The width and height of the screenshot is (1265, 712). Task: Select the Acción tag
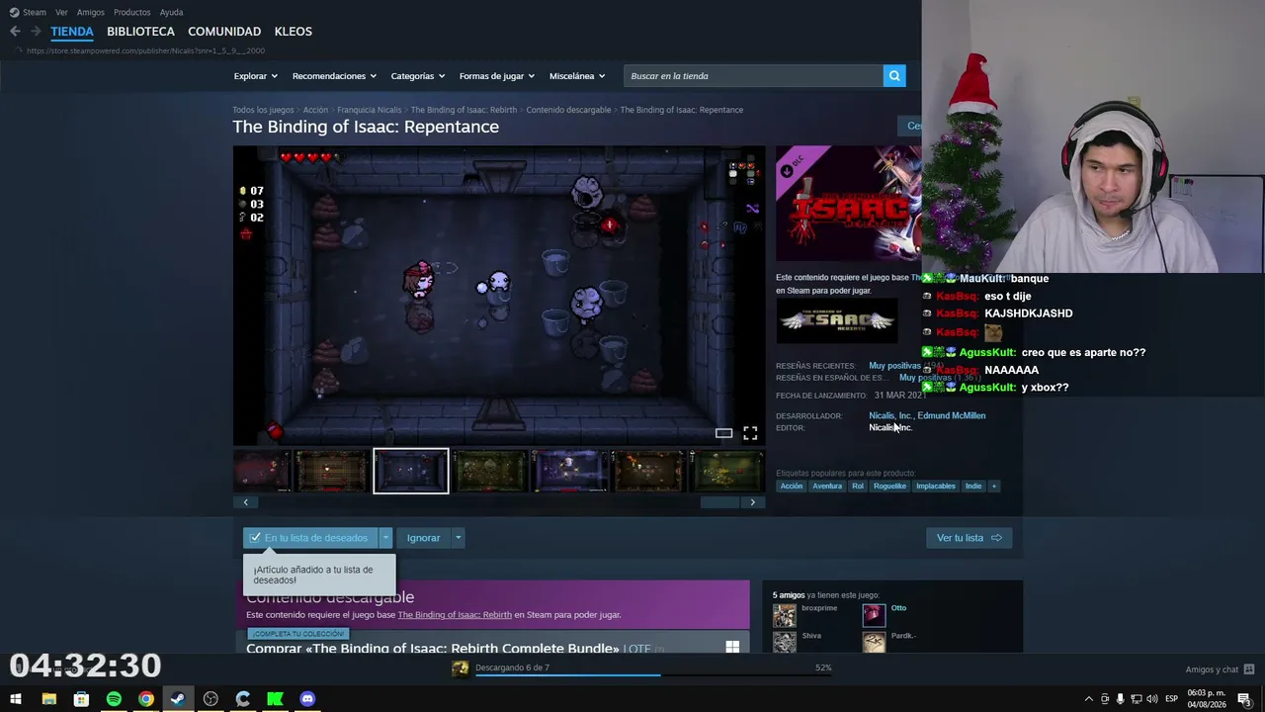pos(792,486)
